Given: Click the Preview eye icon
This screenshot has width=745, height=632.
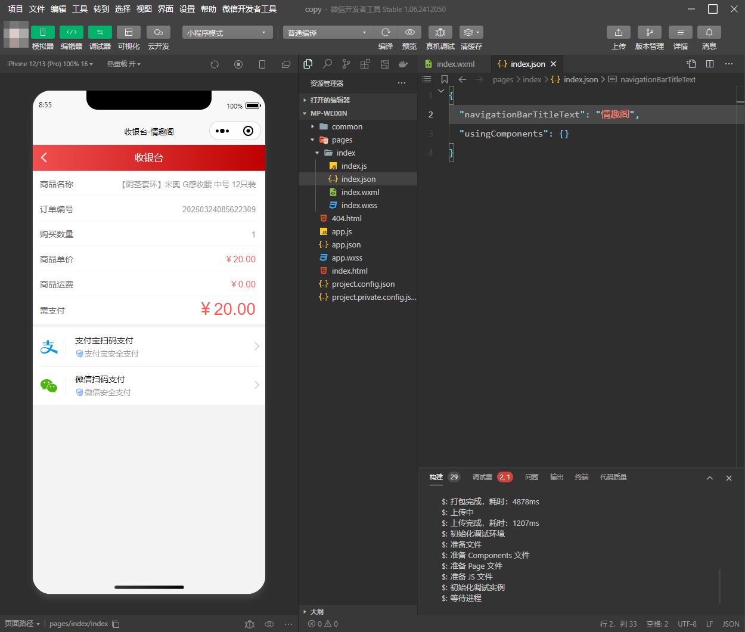Looking at the screenshot, I should tap(409, 32).
